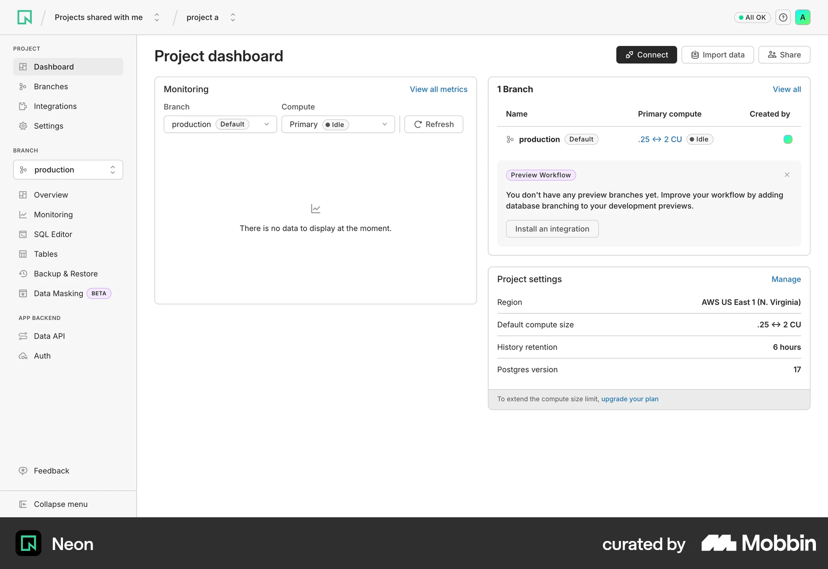
Task: Collapse the sidebar menu
Action: tap(68, 504)
